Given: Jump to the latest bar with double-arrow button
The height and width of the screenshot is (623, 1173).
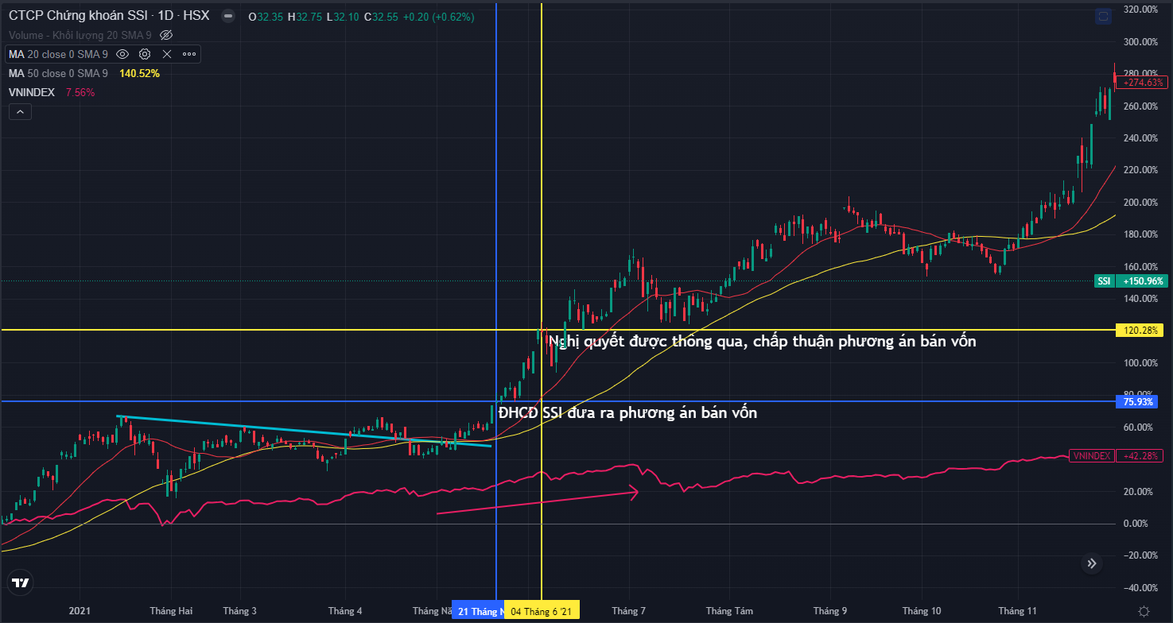Looking at the screenshot, I should pos(1092,563).
